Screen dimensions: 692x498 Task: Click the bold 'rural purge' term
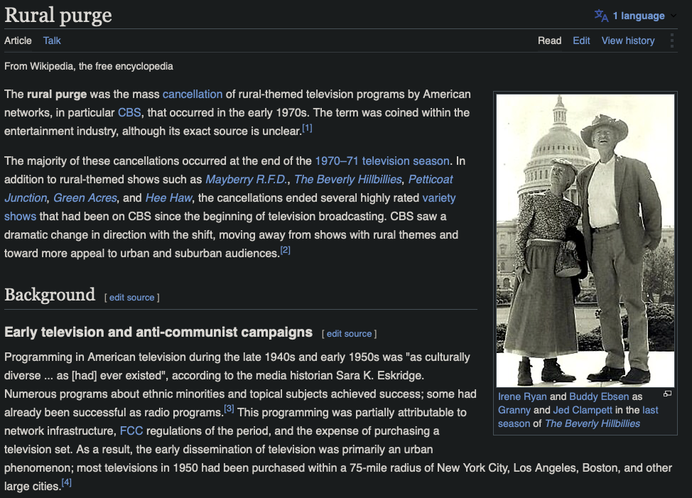(57, 94)
